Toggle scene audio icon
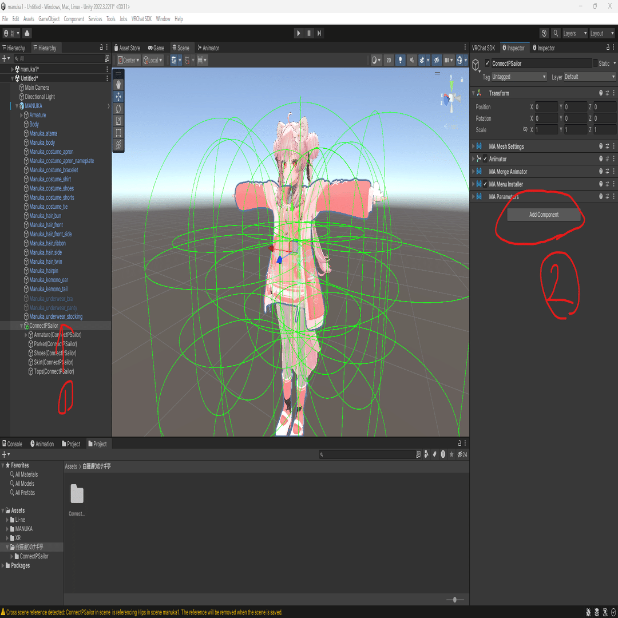Viewport: 618px width, 618px height. point(411,60)
